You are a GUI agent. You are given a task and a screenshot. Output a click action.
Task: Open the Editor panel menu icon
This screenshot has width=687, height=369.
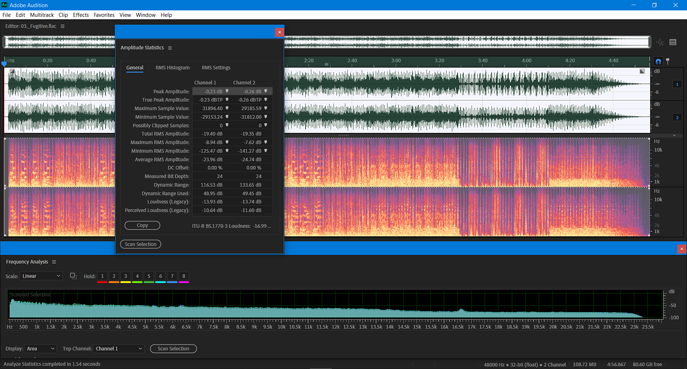click(63, 26)
